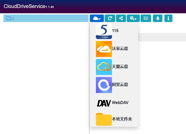Open the info icon button
The width and height of the screenshot is (186, 134).
click(168, 18)
